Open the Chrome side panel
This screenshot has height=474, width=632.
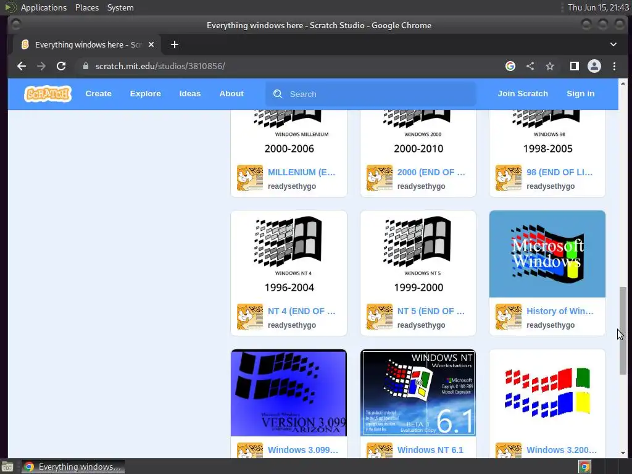(x=575, y=66)
